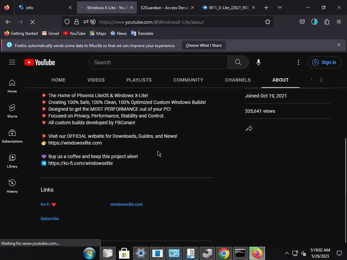Open Firefox application menu

339,22
